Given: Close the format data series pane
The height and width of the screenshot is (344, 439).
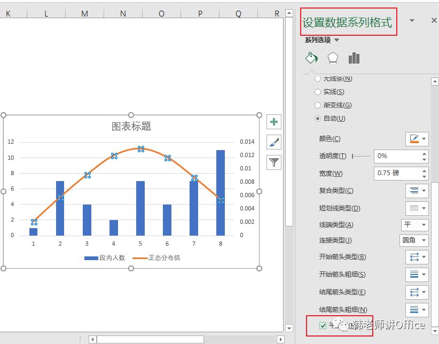Looking at the screenshot, I should pyautogui.click(x=434, y=20).
